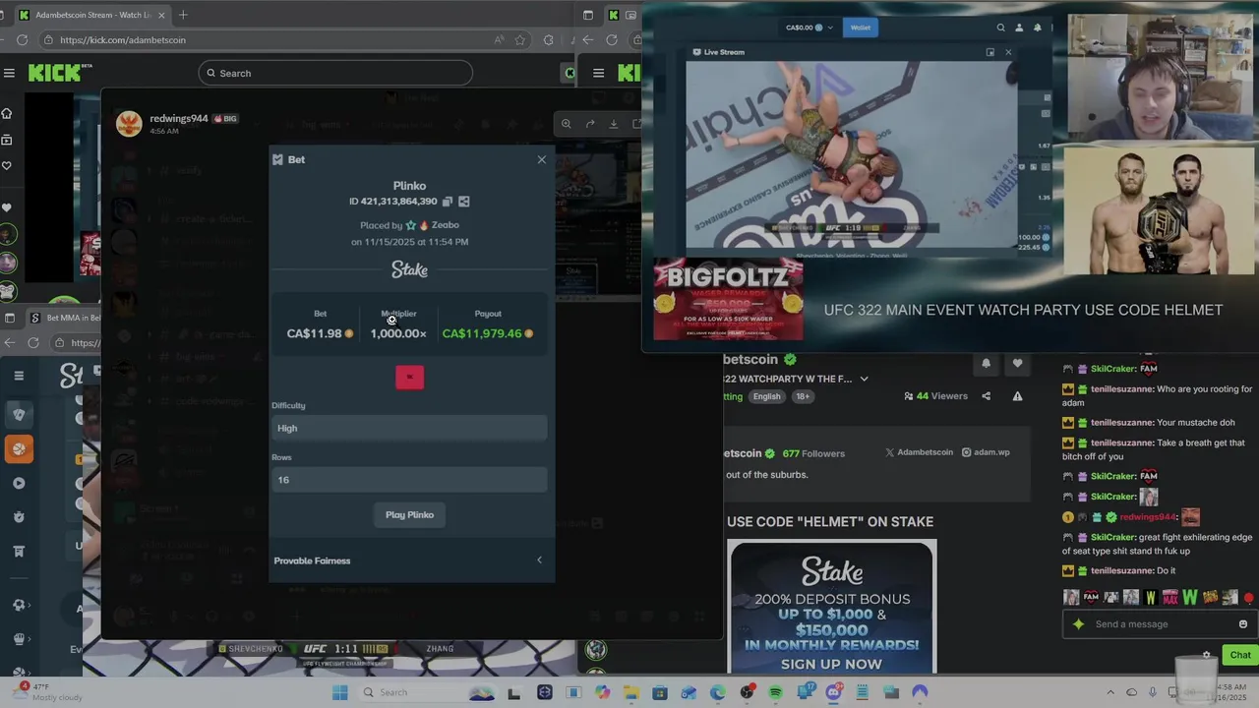Click the share icon next to viewer count
The width and height of the screenshot is (1259, 708).
987,396
